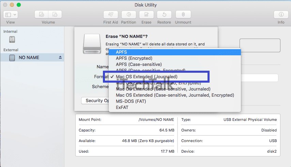The height and width of the screenshot is (167, 291).
Task: Click the NO NAME drive icon in sidebar
Action: 12,58
